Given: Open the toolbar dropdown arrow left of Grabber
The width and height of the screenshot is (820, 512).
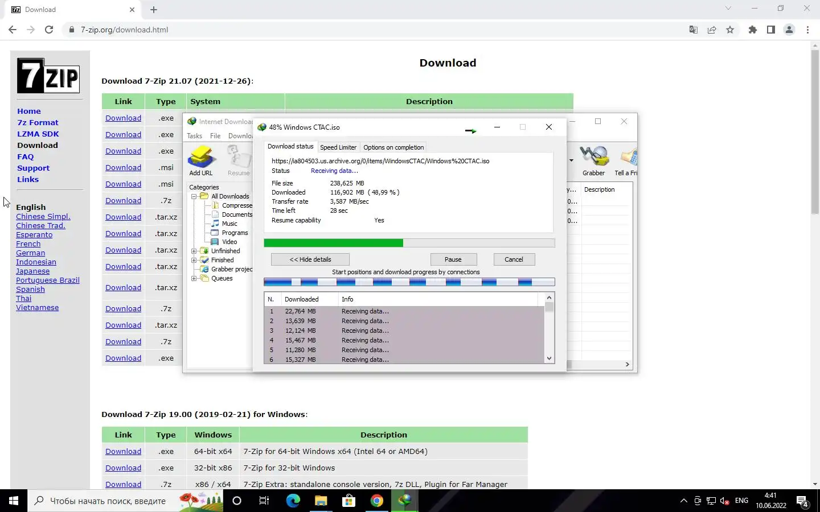Looking at the screenshot, I should (x=571, y=160).
